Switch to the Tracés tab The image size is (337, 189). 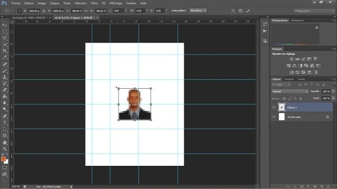pos(301,79)
